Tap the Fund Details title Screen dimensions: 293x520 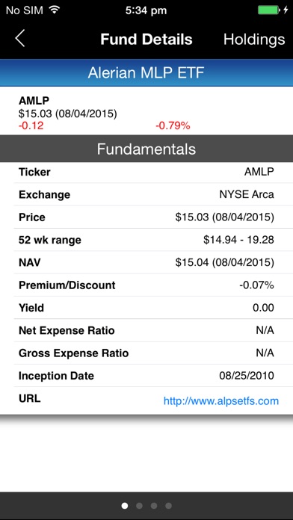coord(146,39)
